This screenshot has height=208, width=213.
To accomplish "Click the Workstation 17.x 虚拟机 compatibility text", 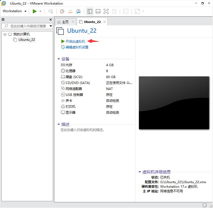I will (179, 187).
